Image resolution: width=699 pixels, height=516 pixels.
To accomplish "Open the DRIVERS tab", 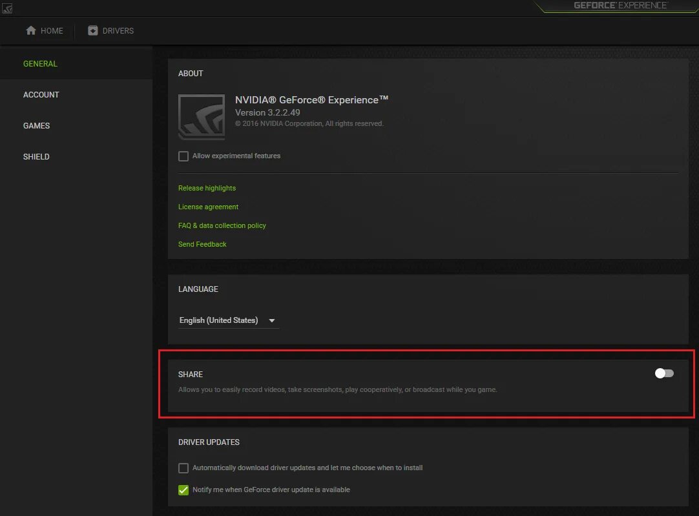I will (111, 31).
